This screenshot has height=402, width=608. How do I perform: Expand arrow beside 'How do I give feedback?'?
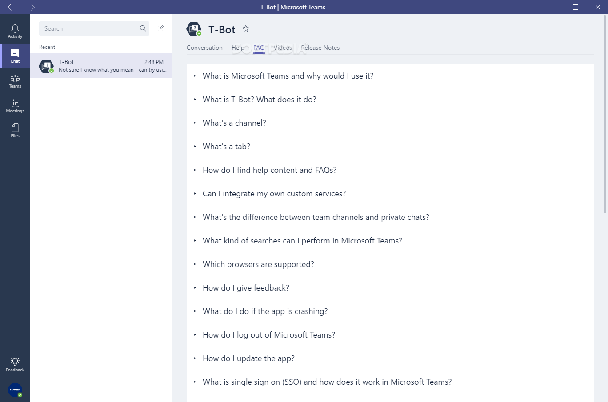click(x=195, y=288)
